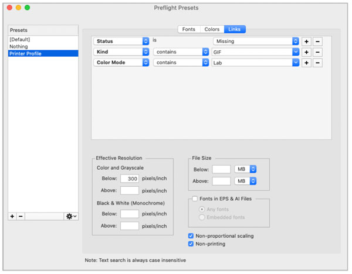Add a rule after the Kind row
Image resolution: width=352 pixels, height=274 pixels.
tap(306, 52)
